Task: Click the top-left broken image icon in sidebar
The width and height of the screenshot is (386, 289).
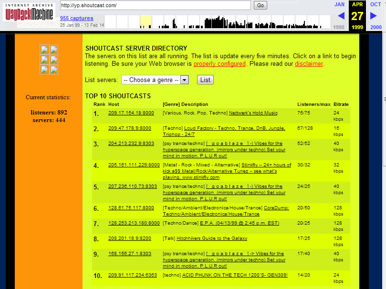Action: [x=44, y=50]
